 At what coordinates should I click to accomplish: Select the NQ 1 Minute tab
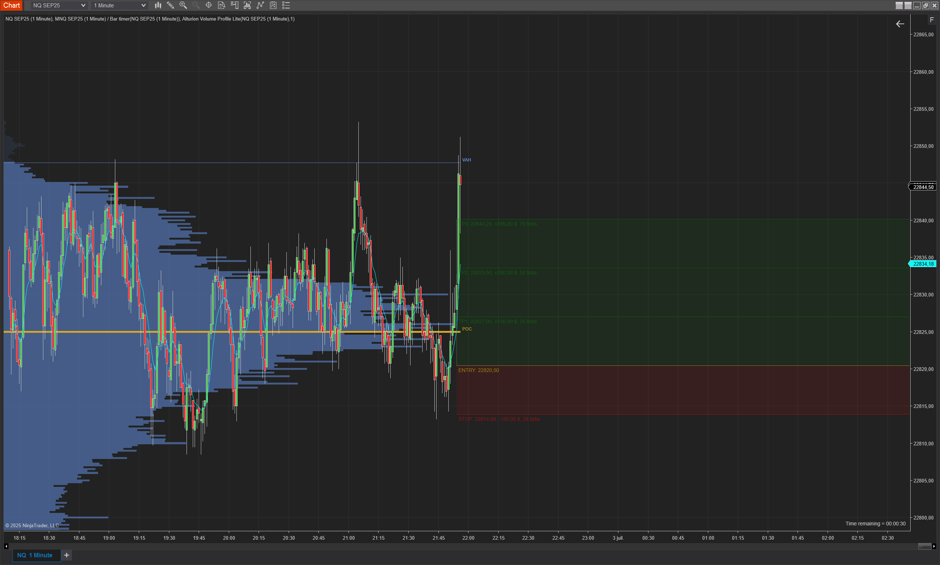coord(37,555)
